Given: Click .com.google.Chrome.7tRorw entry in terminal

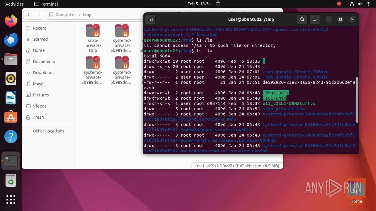Looking at the screenshot, I should coord(296,72).
